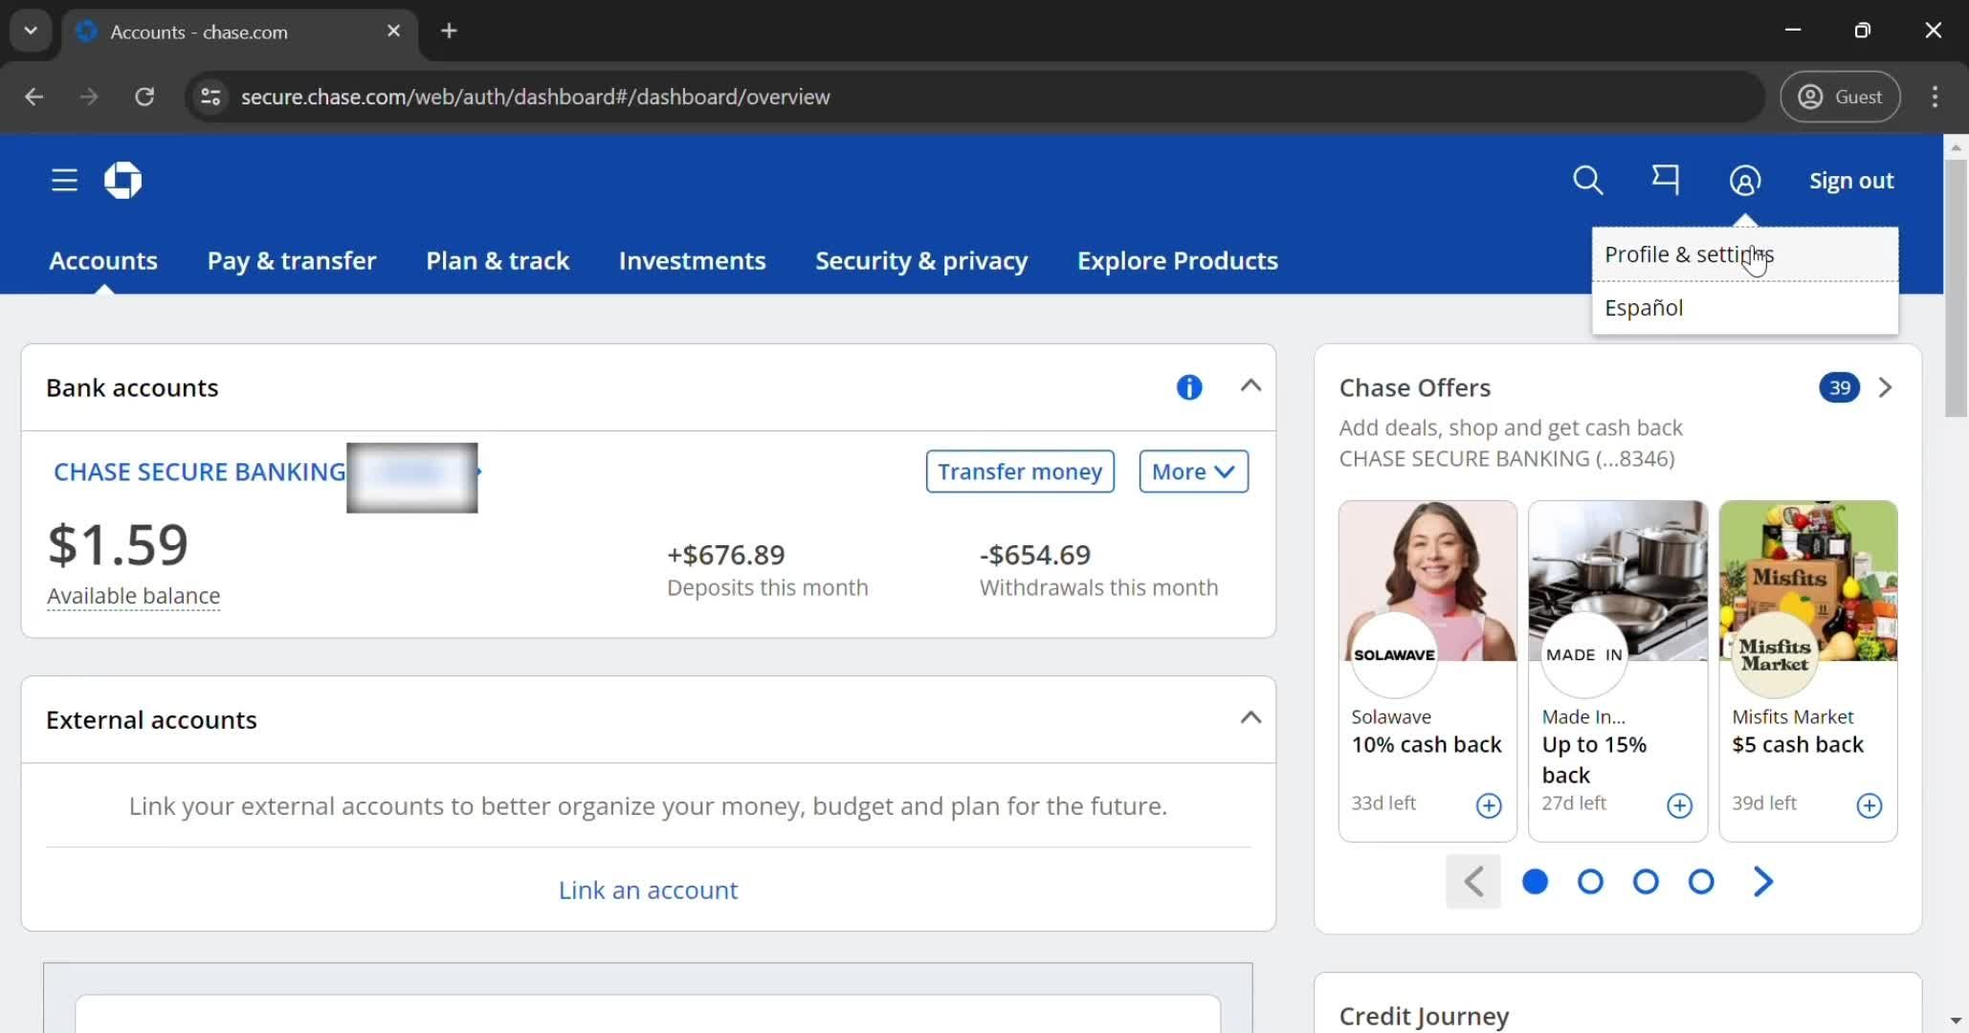Add the Solawave offer plus icon
This screenshot has width=1969, height=1033.
tap(1489, 805)
